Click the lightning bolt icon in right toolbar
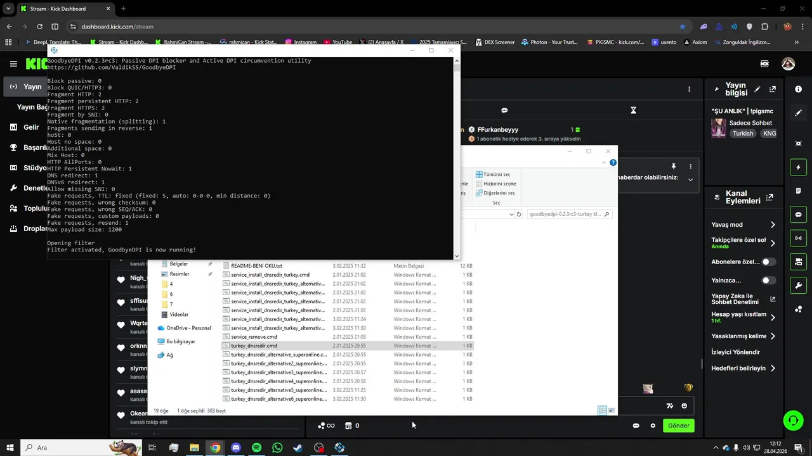Viewport: 812px width, 456px height. (798, 167)
